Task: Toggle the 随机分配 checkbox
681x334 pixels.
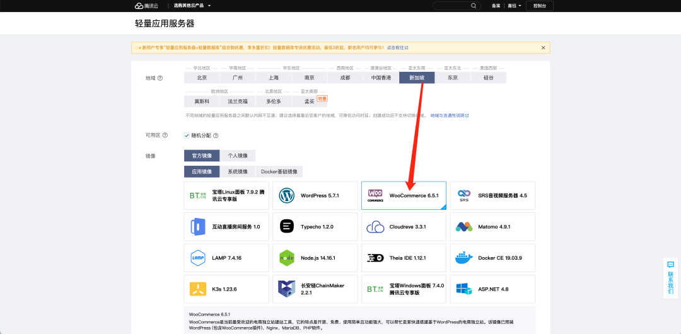Action: coord(187,135)
